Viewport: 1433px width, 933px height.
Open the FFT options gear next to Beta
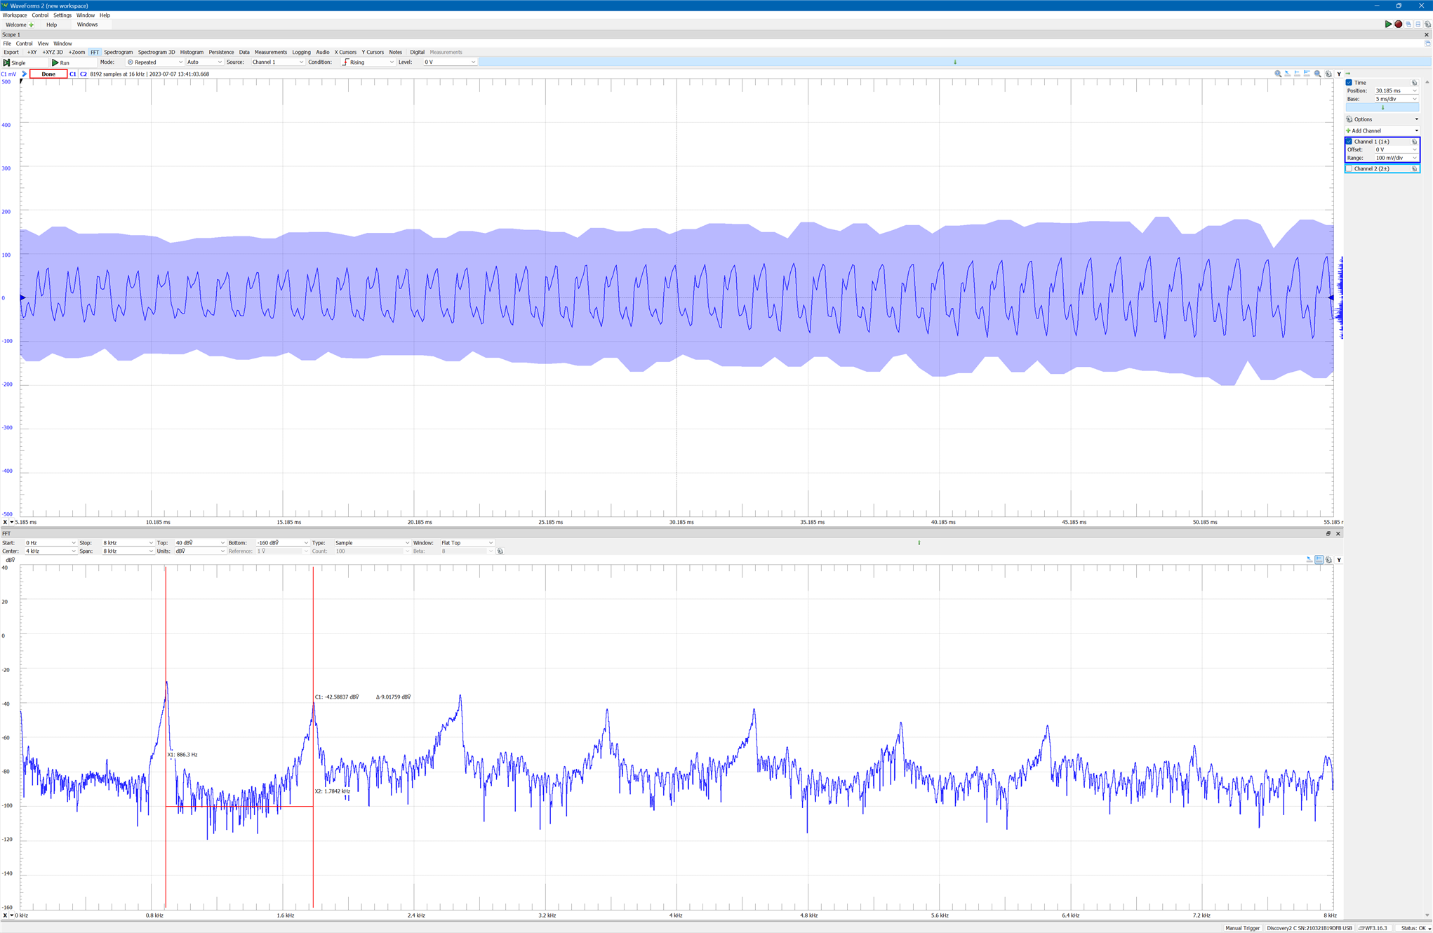tap(500, 551)
